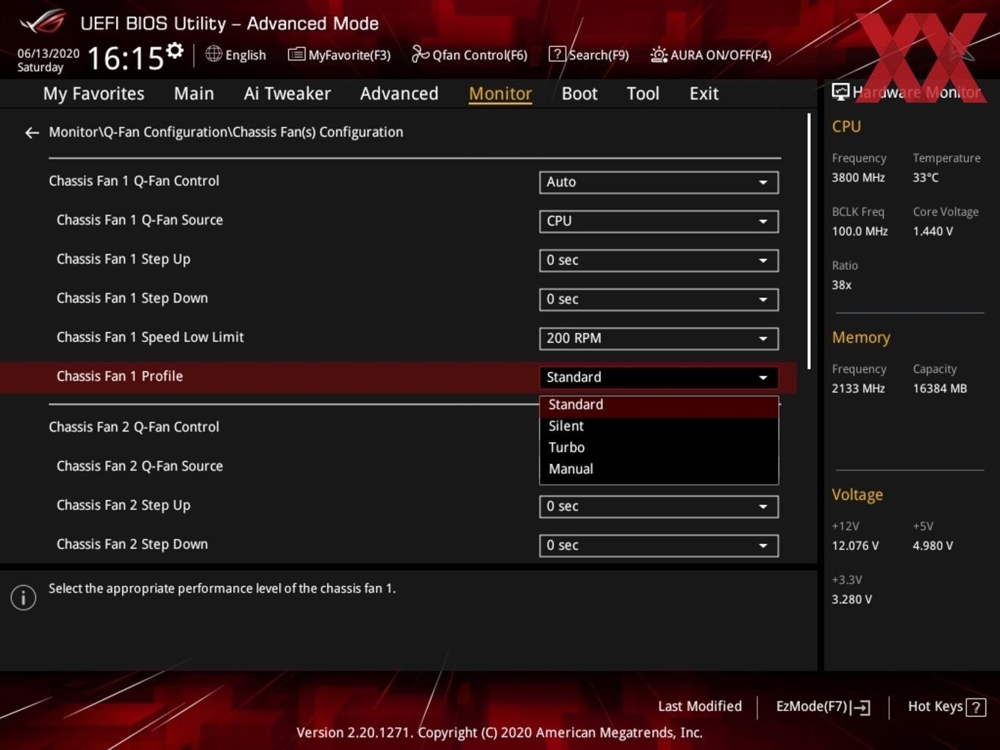Viewport: 1000px width, 750px height.
Task: Choose Standard in the profile list
Action: pos(659,405)
